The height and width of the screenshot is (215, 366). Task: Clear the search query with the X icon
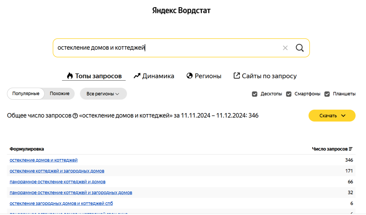285,48
